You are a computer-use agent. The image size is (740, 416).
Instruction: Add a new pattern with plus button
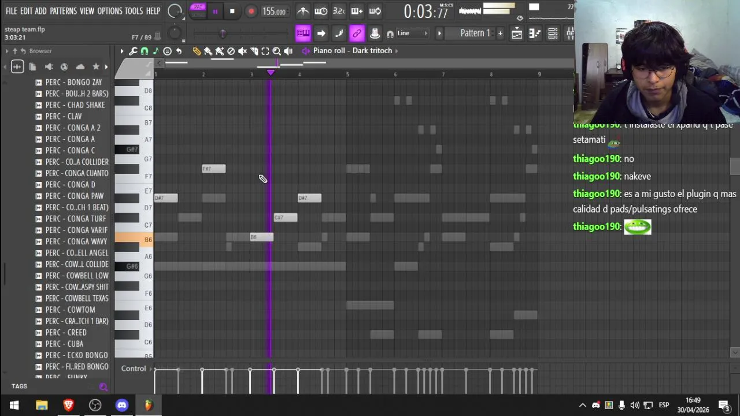pos(500,33)
